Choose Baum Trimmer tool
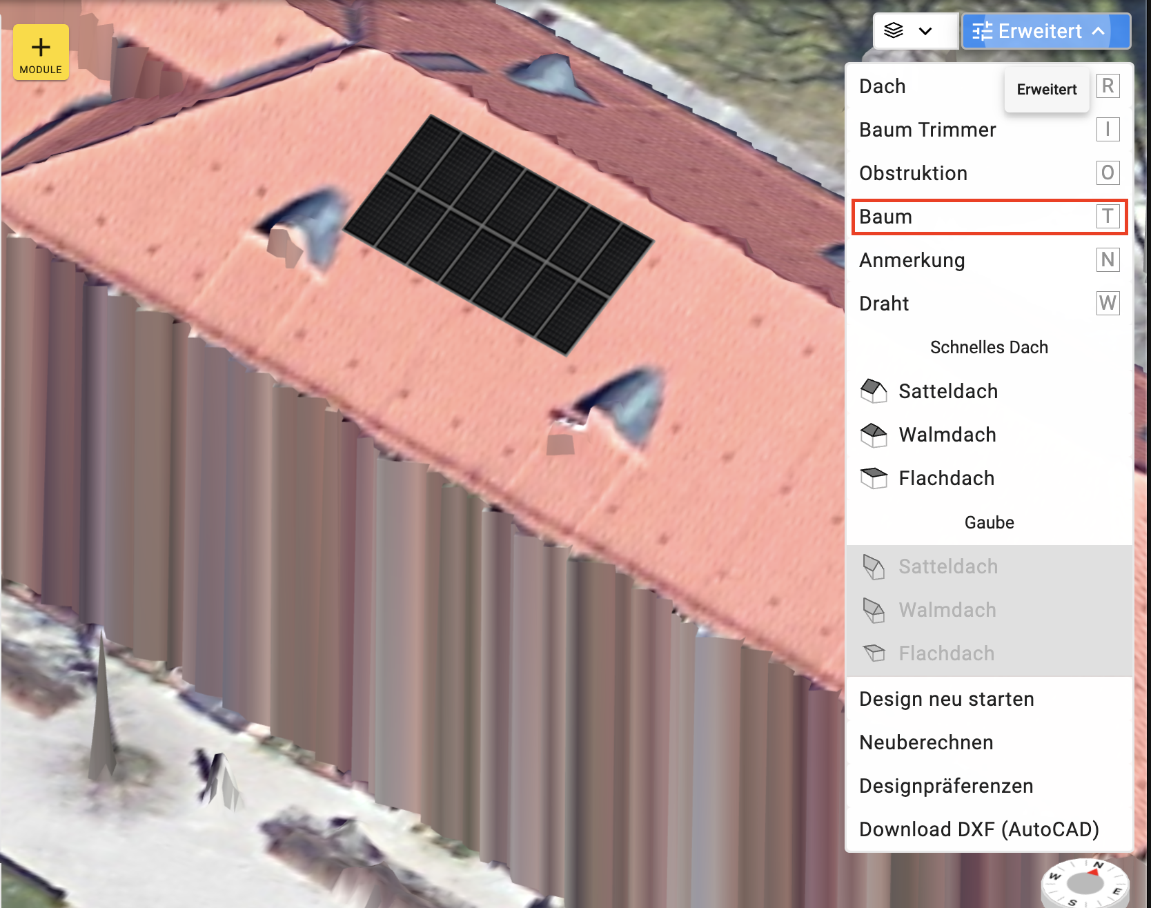The image size is (1151, 908). (x=989, y=130)
